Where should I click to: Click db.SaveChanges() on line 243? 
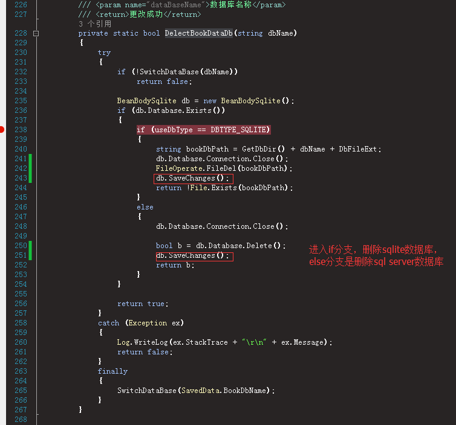coord(192,178)
